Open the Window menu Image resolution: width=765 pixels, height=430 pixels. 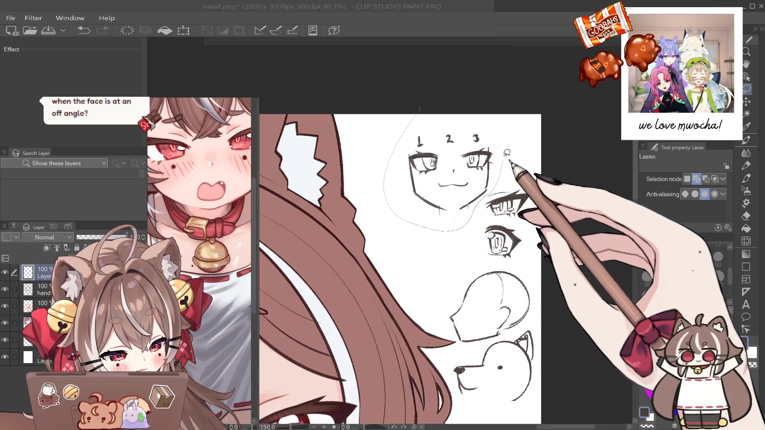coord(70,18)
